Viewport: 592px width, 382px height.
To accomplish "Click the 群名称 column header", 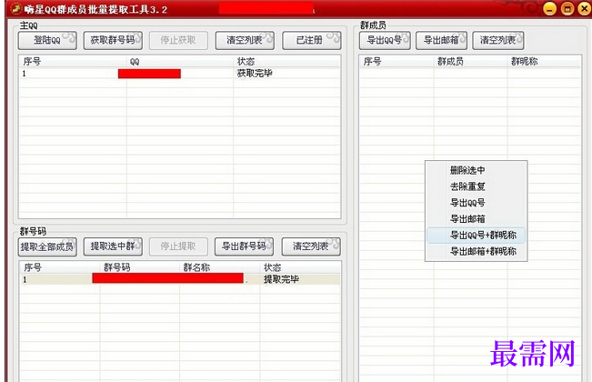I will pyautogui.click(x=219, y=267).
